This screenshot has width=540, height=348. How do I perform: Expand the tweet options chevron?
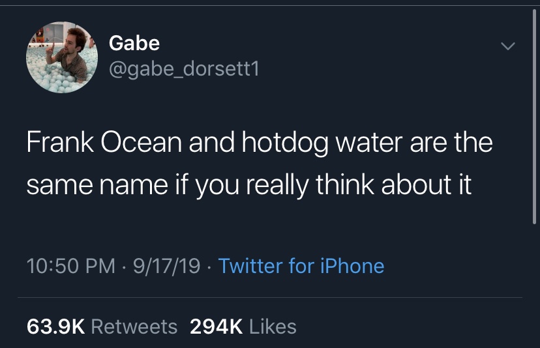click(x=507, y=46)
